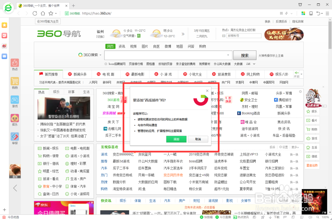Open Weibo icon in left sidebar

(4, 46)
